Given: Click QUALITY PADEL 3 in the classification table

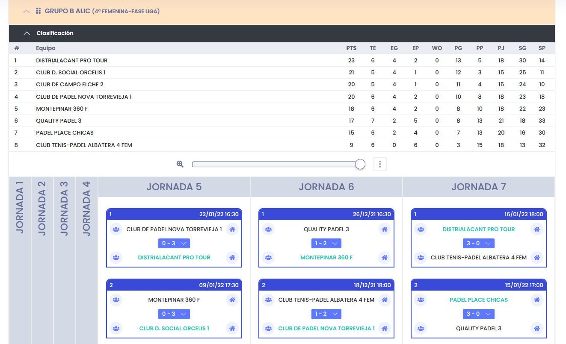Looking at the screenshot, I should coord(59,121).
